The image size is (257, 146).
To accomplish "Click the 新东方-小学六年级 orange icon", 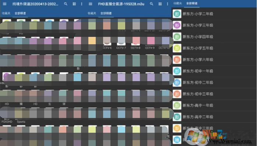I will pyautogui.click(x=177, y=60).
